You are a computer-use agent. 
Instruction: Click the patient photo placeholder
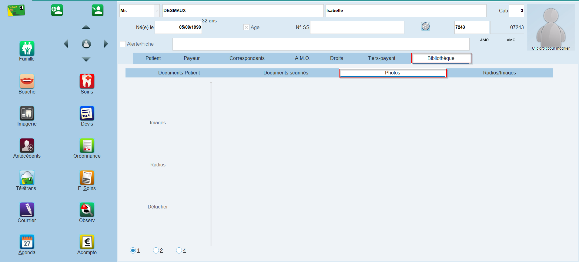pos(551,27)
